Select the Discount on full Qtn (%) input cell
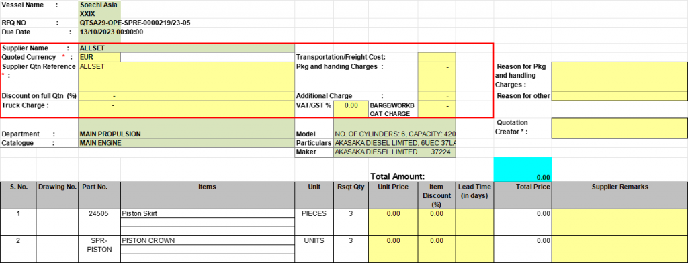Viewport: 688px width, 263px height. coord(187,96)
